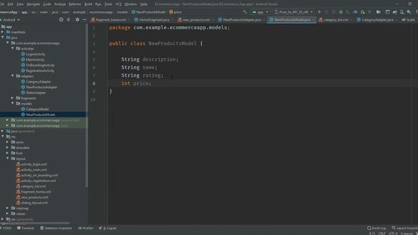This screenshot has width=418, height=235.
Task: Select MainActivity in project tree
Action: 35,59
